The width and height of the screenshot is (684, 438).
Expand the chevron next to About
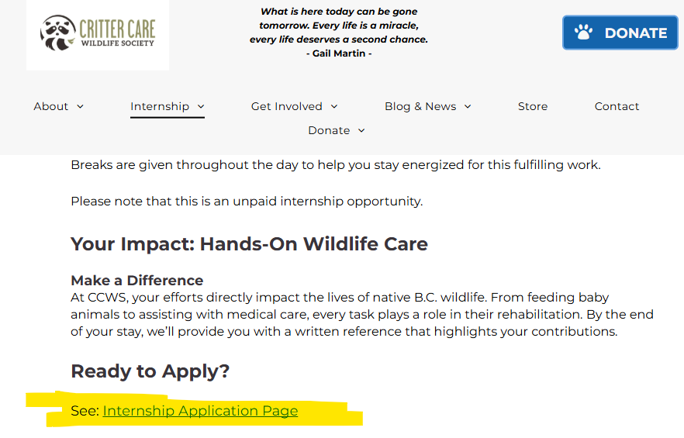point(80,107)
